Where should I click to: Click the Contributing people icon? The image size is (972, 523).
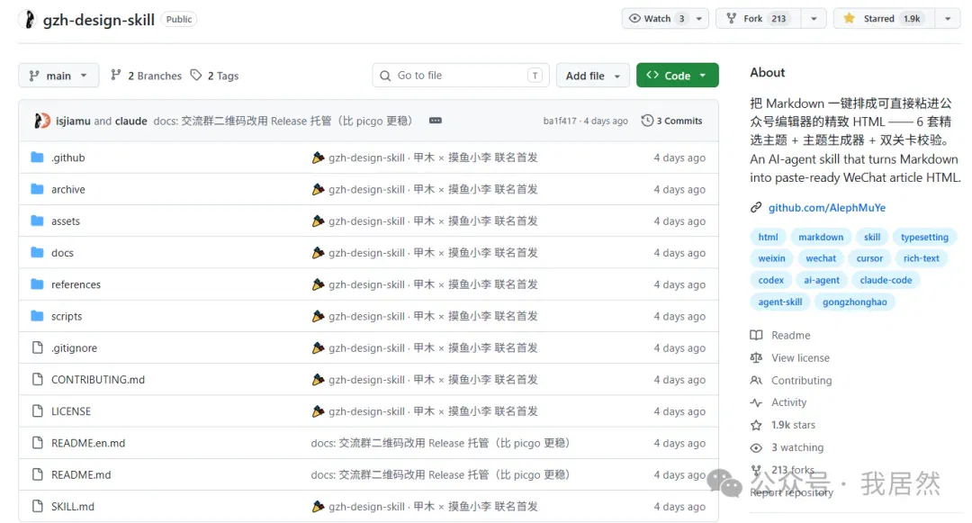(x=756, y=380)
